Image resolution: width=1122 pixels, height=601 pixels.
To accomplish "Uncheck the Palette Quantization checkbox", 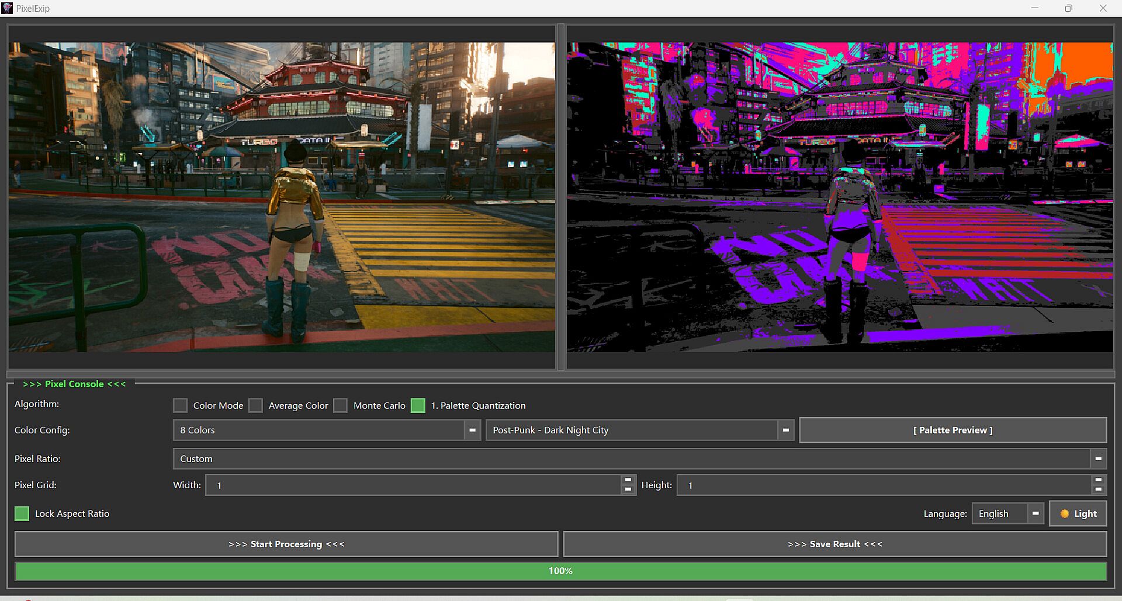I will tap(418, 405).
